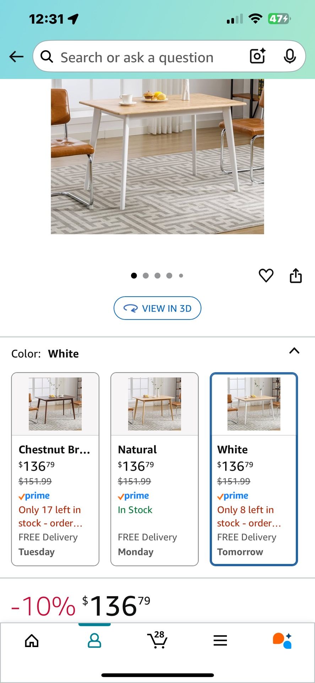Add item to wish list heart
The height and width of the screenshot is (683, 315).
266,276
